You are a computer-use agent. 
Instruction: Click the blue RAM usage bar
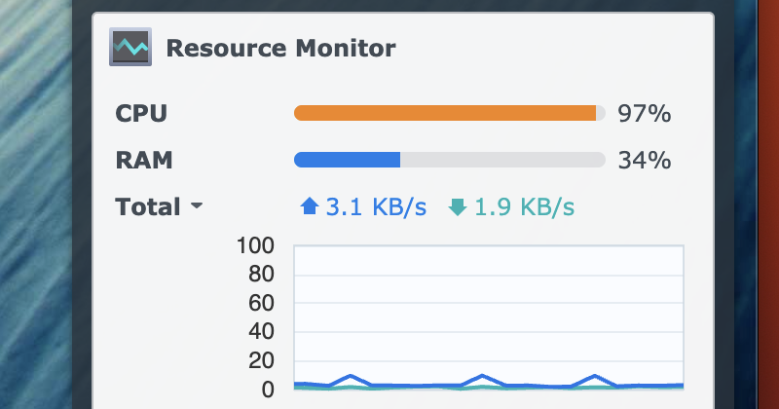click(x=347, y=160)
